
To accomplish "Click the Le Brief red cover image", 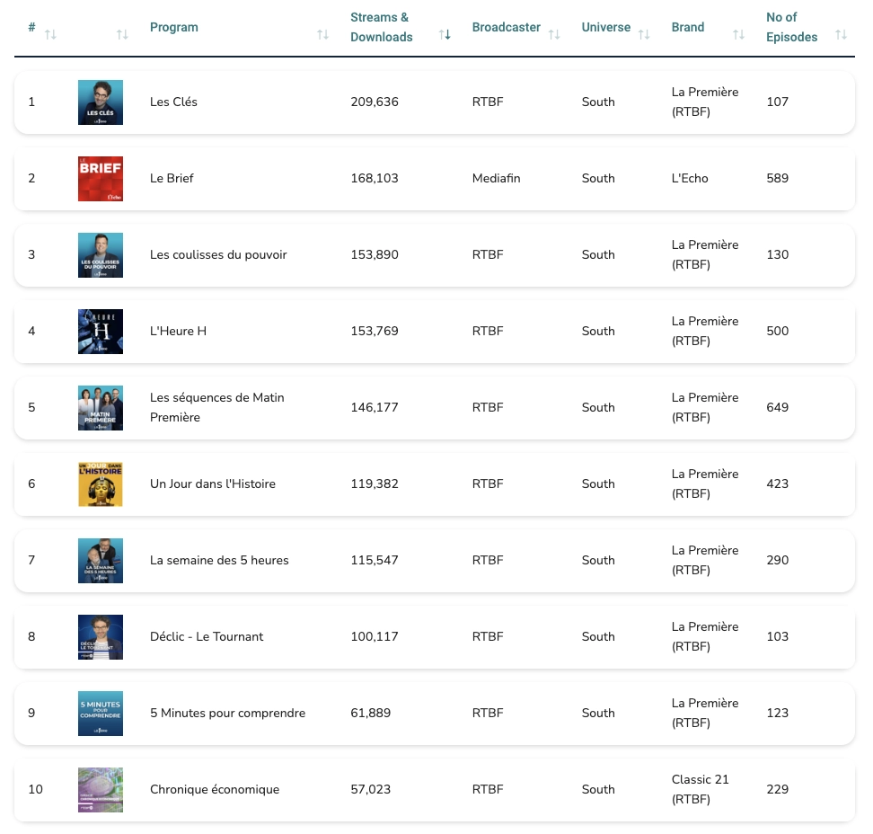I will pos(101,179).
